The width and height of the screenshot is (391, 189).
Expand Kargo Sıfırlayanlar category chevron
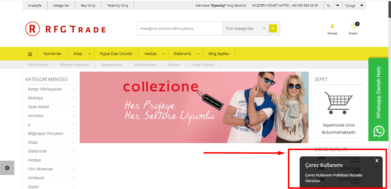click(x=73, y=89)
